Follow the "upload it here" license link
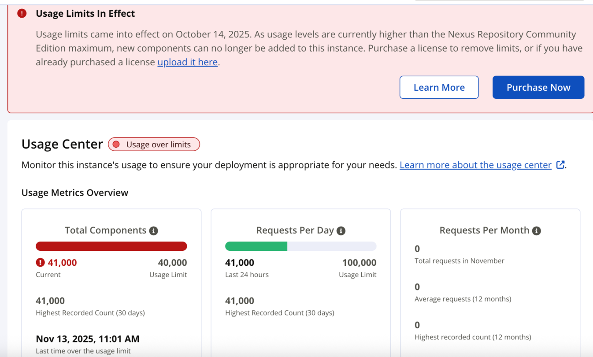Viewport: 593px width, 357px height. [x=188, y=62]
